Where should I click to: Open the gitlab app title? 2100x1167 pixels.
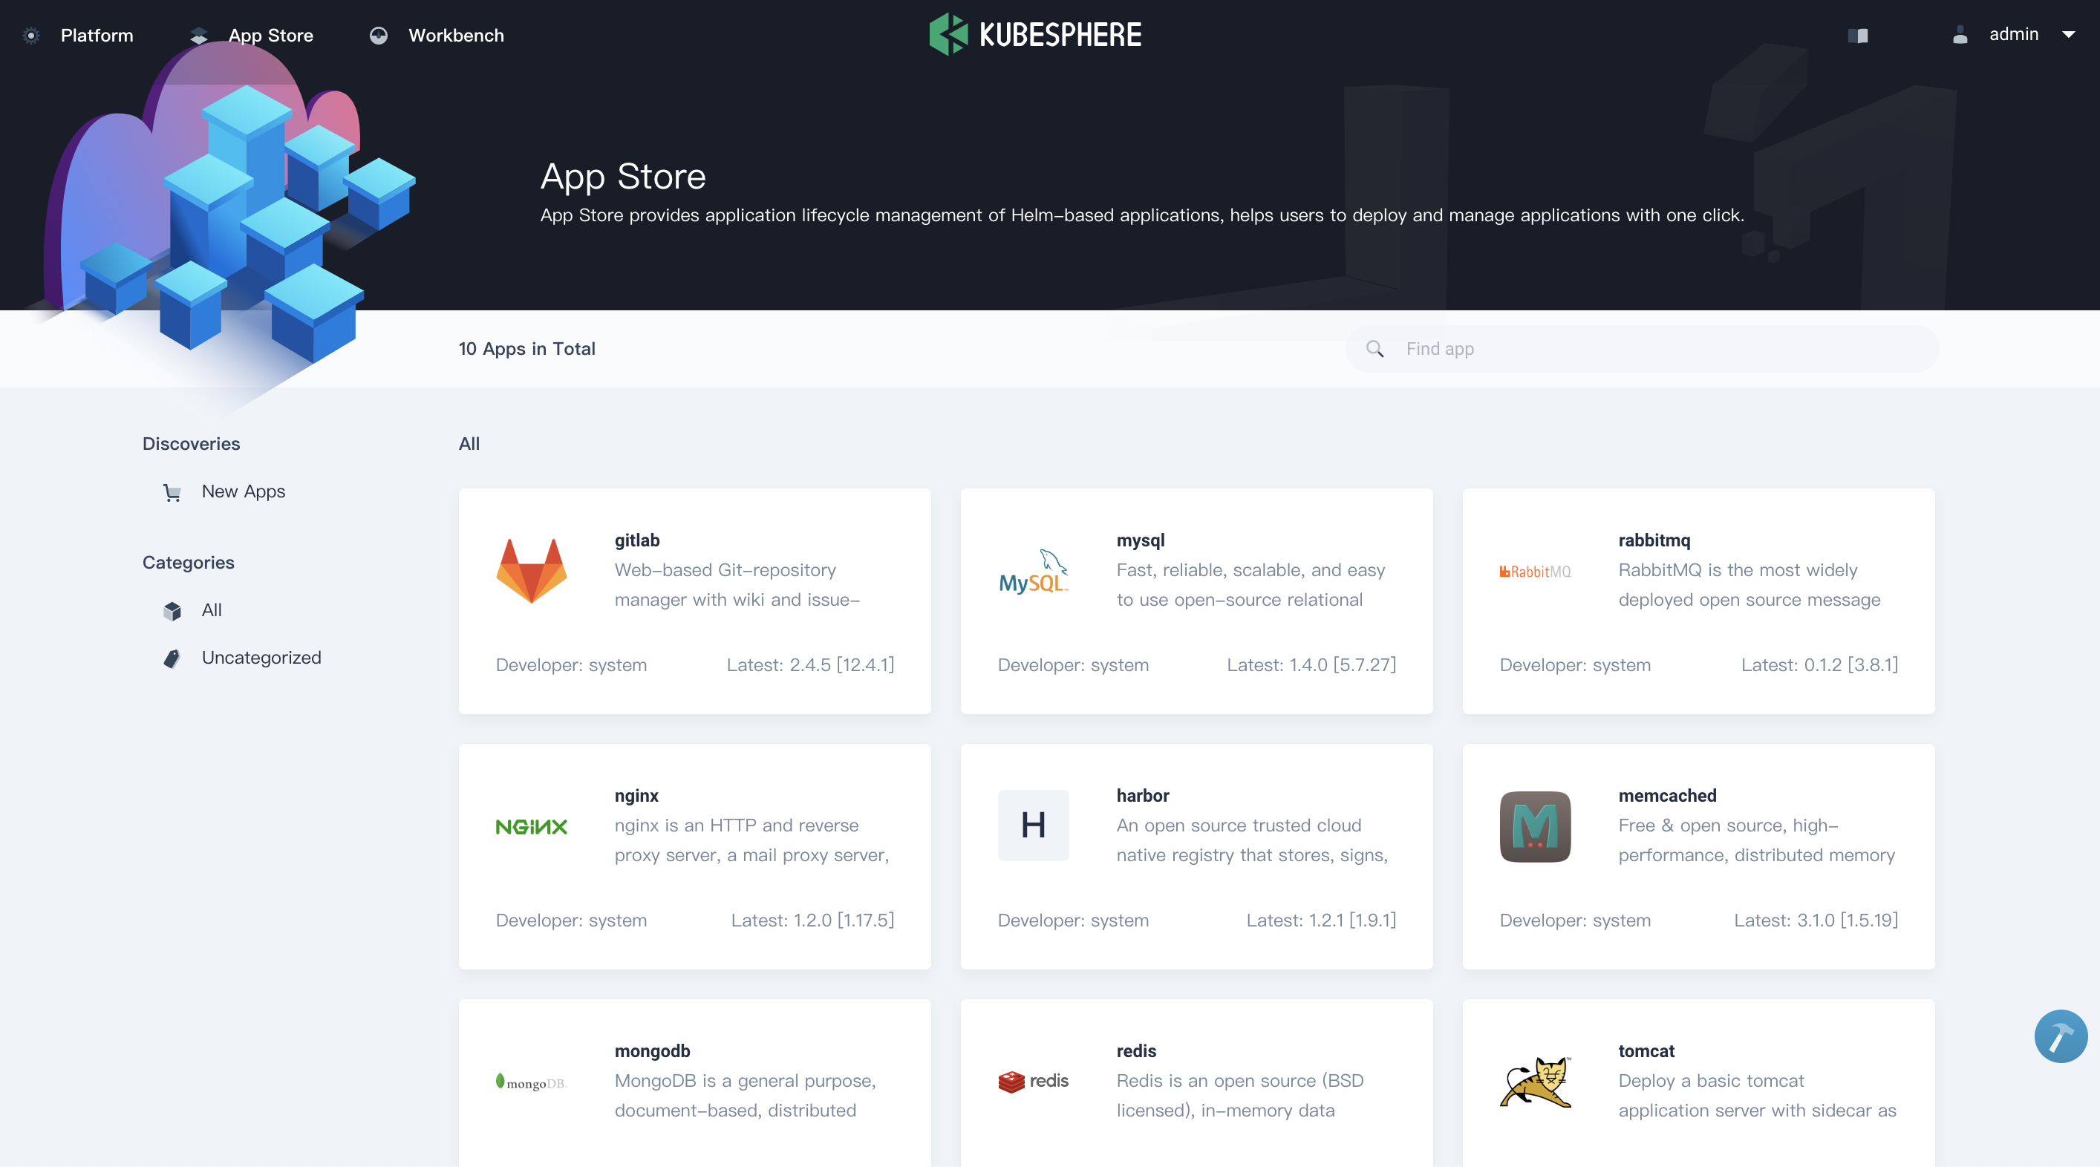pos(636,540)
